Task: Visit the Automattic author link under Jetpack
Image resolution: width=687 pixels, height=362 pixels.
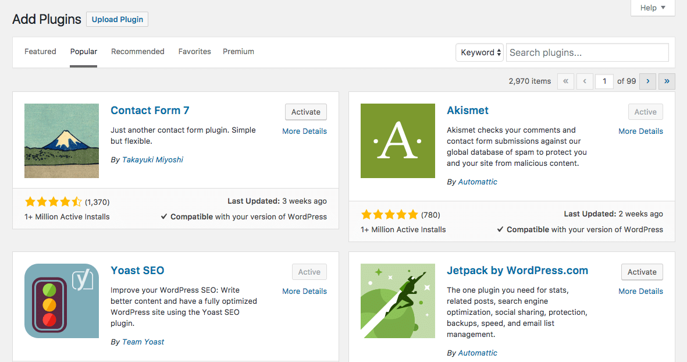Action: click(x=478, y=353)
